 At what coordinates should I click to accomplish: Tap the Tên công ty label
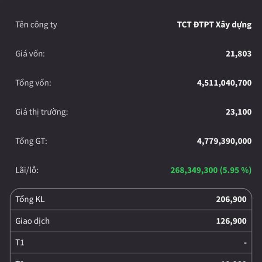pyautogui.click(x=36, y=24)
